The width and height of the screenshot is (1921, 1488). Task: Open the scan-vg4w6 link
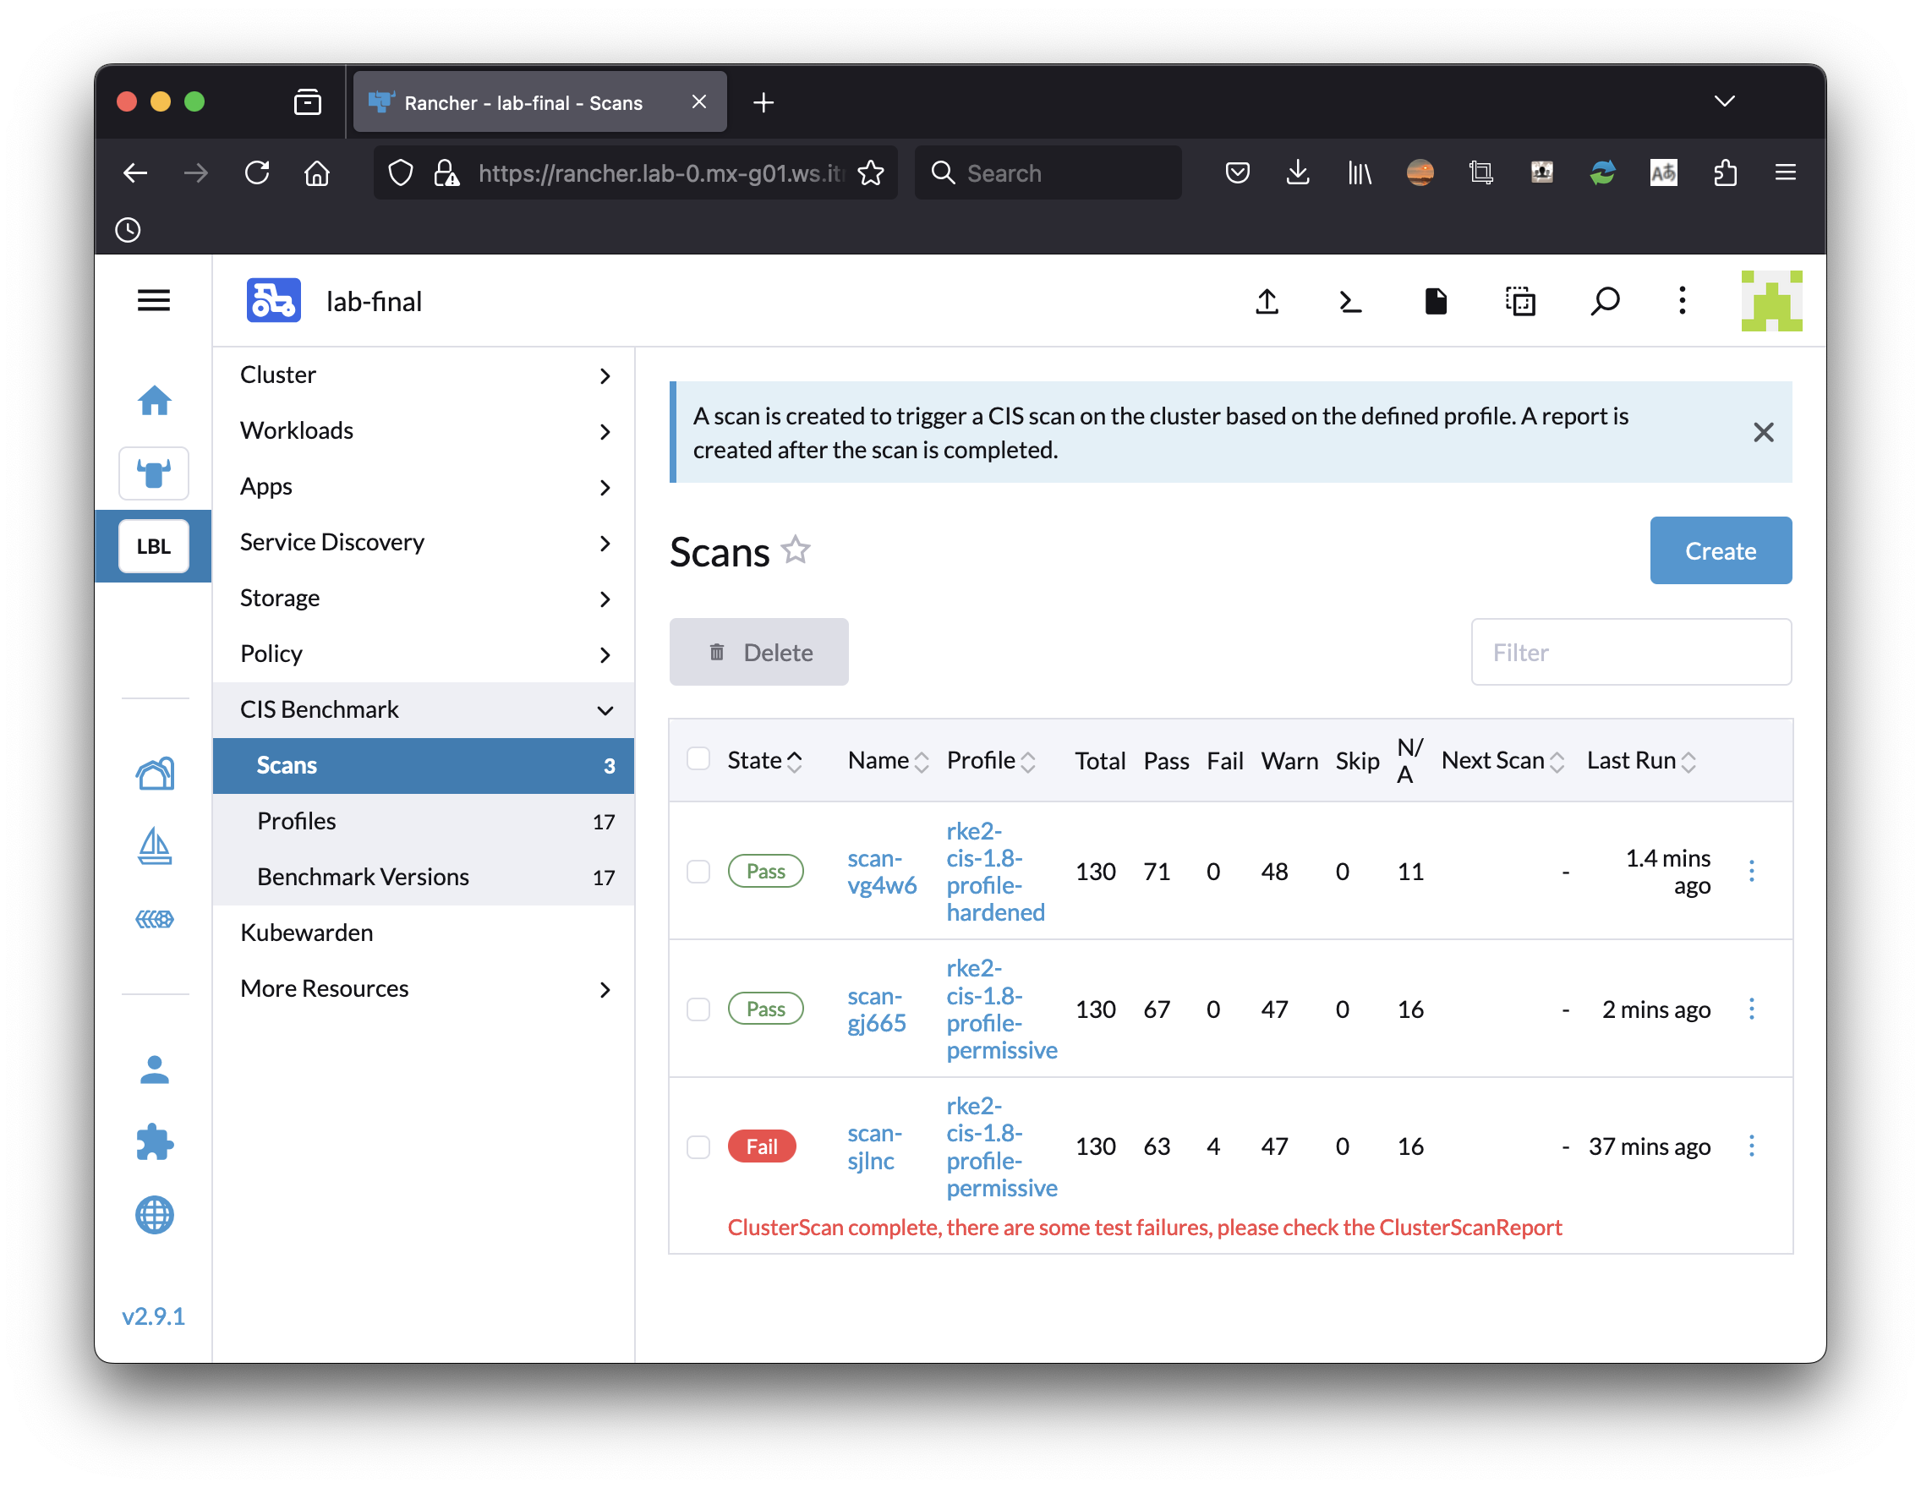pos(881,872)
